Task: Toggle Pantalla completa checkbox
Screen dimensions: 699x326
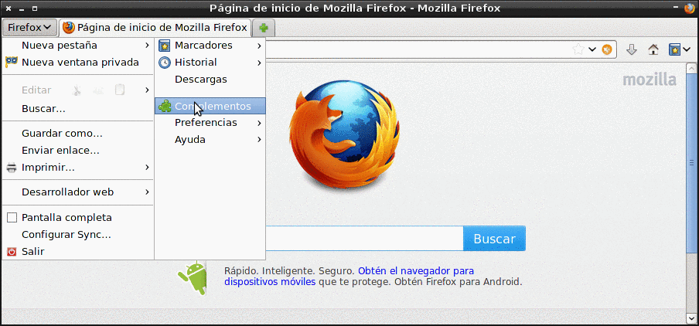Action: [12, 218]
